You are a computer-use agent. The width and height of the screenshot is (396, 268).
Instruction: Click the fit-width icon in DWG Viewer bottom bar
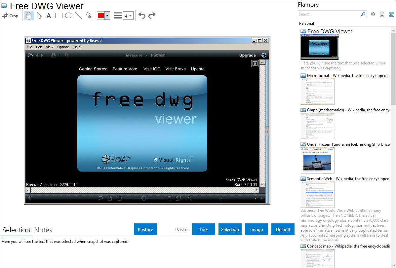tap(119, 198)
